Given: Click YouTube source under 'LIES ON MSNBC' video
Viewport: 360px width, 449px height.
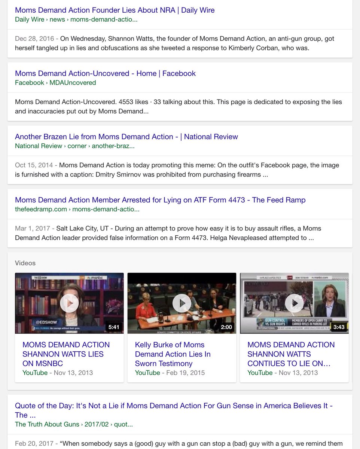Looking at the screenshot, I should coord(35,373).
